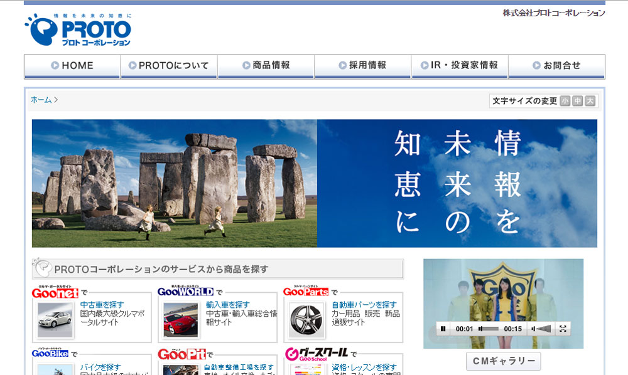Click the カー用品 販売 新品通販サイト description
This screenshot has height=375, width=628.
pyautogui.click(x=365, y=318)
